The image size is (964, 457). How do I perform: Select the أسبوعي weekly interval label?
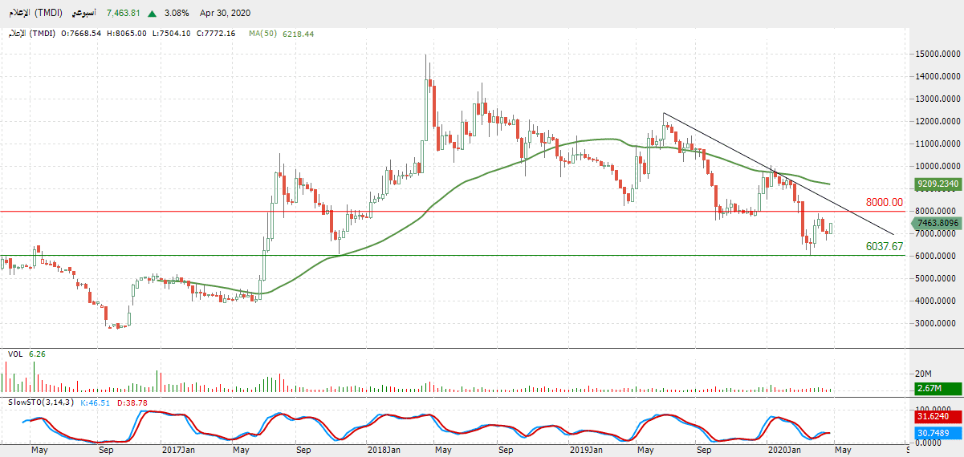pos(84,14)
